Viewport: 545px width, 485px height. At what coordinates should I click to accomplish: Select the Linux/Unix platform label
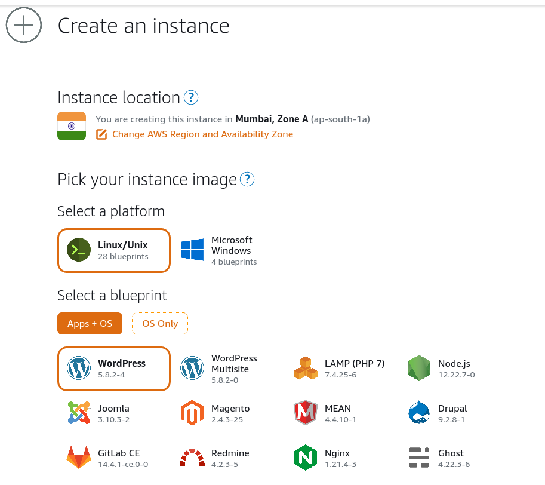[x=123, y=245]
